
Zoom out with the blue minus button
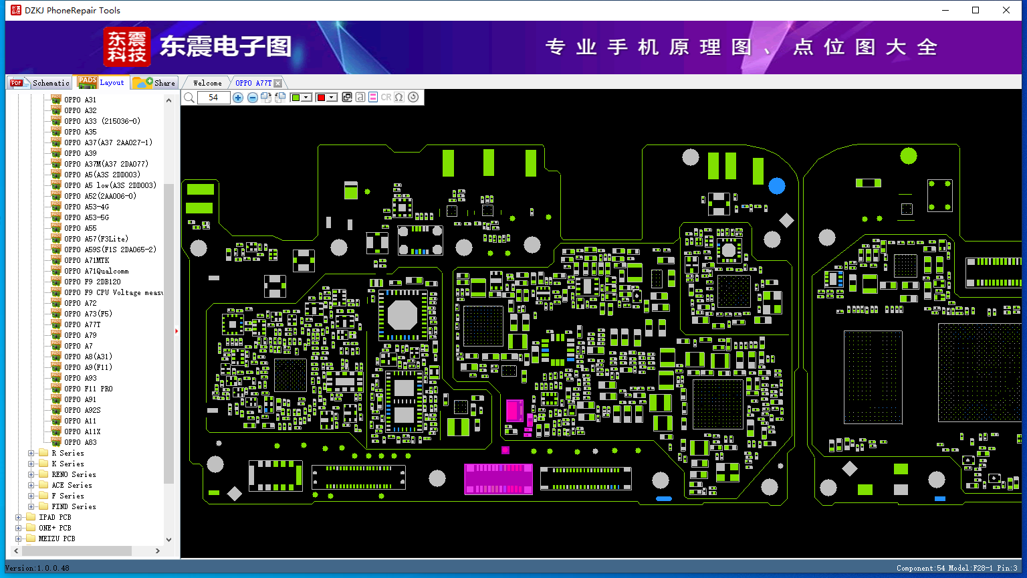click(253, 98)
